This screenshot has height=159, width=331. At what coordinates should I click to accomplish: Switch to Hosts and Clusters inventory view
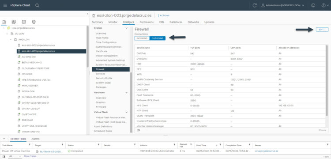click(x=4, y=22)
